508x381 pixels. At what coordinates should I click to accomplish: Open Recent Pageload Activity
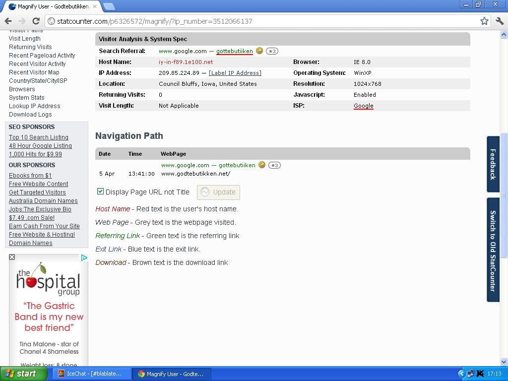pyautogui.click(x=42, y=56)
